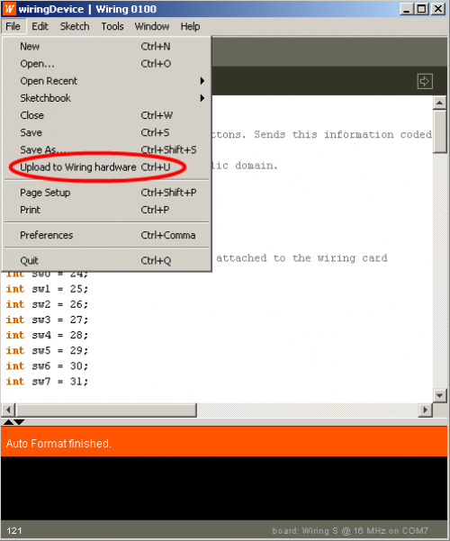
Task: Open the Help menu
Action: [x=190, y=26]
